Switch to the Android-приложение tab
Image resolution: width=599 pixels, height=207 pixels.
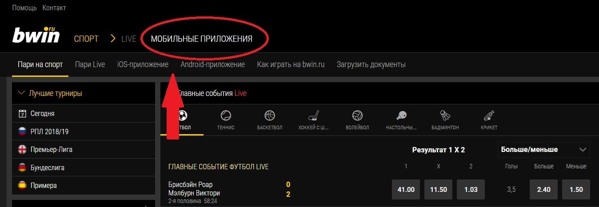[x=212, y=64]
